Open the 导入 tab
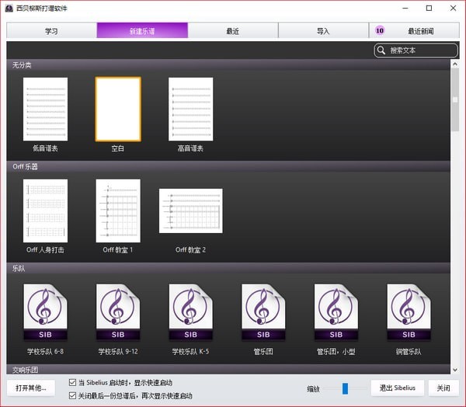The height and width of the screenshot is (407, 466). pos(323,31)
